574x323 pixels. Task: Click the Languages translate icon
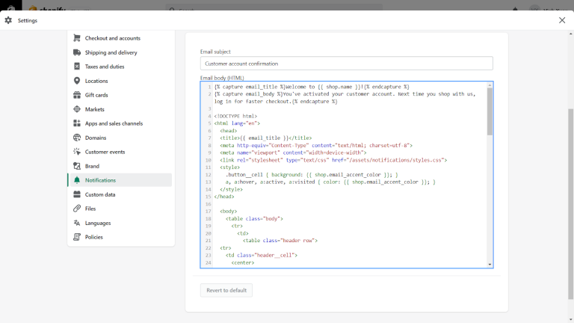coord(77,223)
